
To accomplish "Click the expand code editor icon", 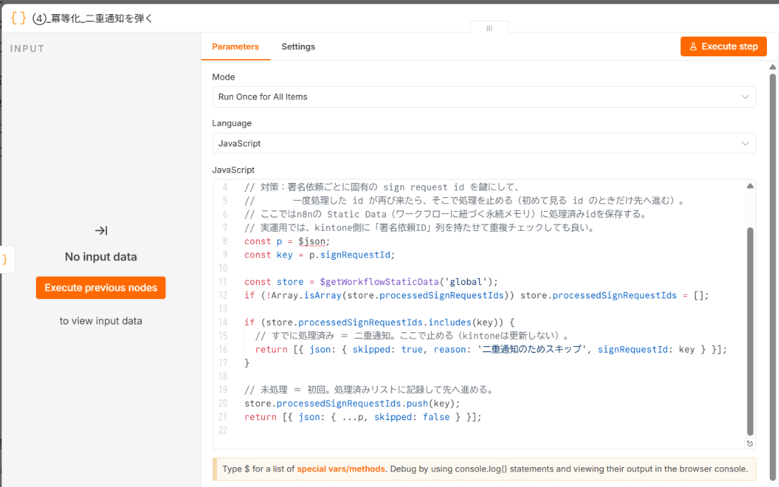I will point(749,443).
